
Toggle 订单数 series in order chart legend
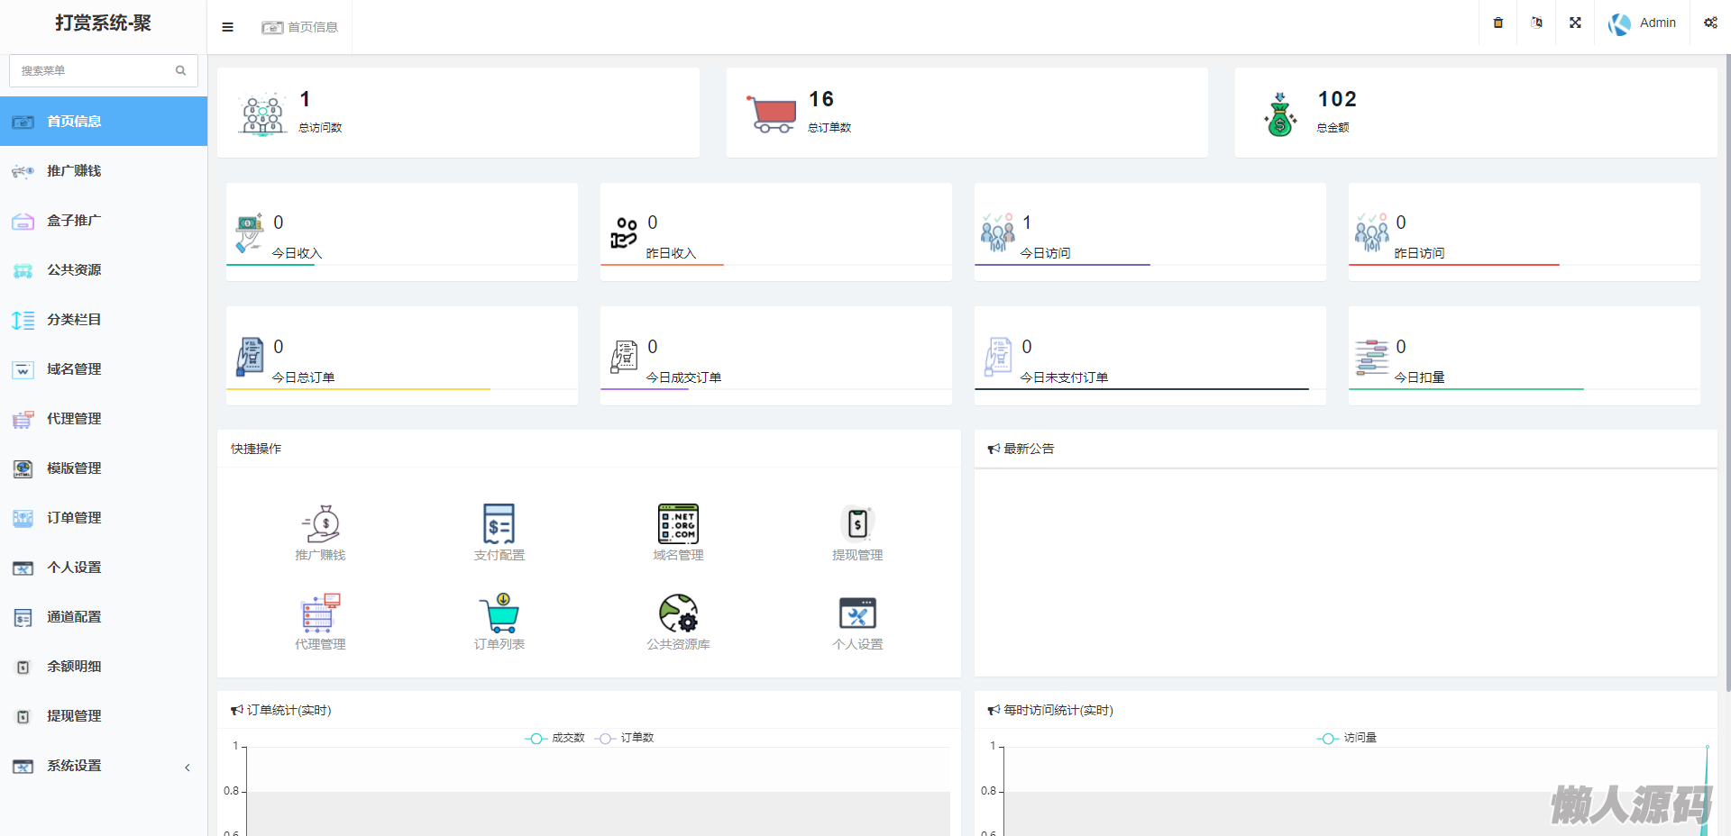pyautogui.click(x=625, y=738)
